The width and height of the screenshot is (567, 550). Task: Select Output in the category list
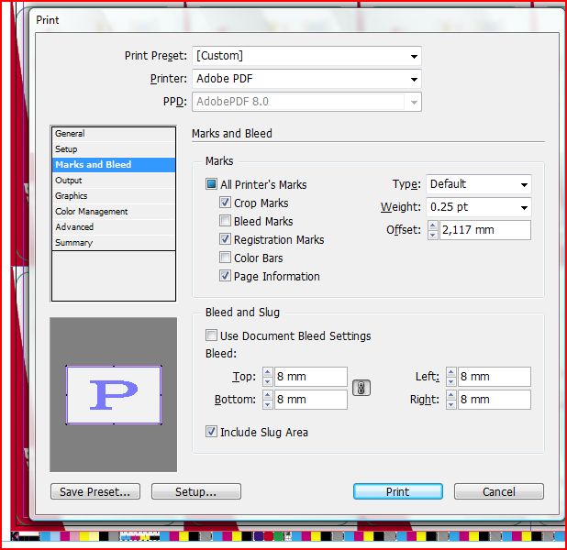click(114, 181)
